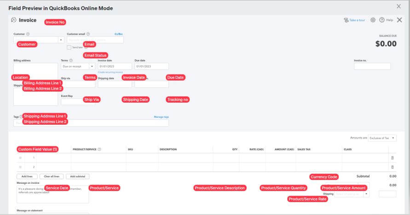
Task: Grab the drag handle of line 2
Action: 20,167
